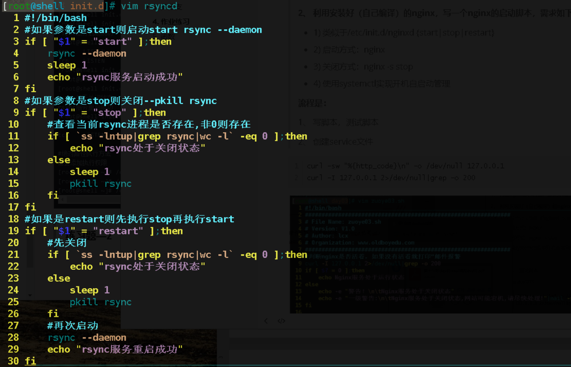
Task: Click the background "创建service文件" step text
Action: click(x=343, y=142)
